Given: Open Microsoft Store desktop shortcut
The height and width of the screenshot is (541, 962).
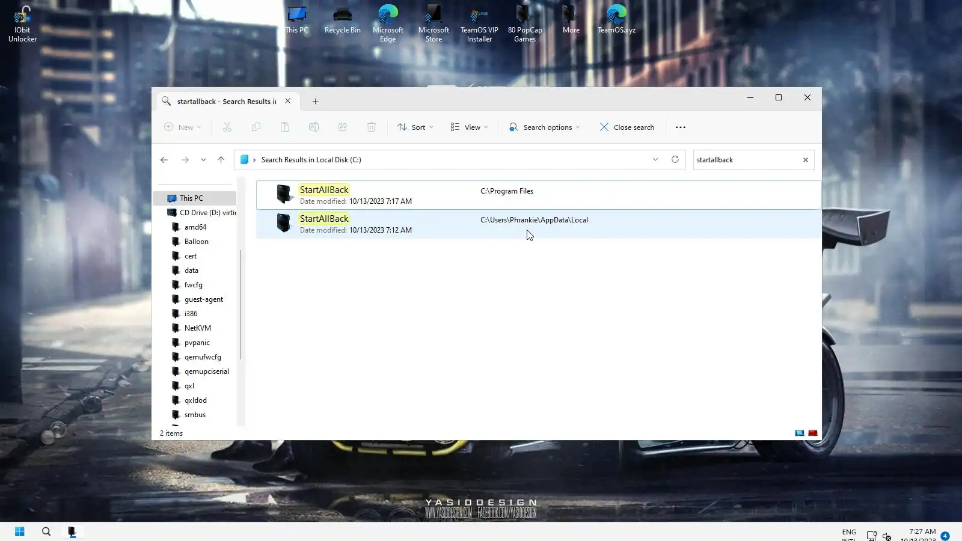Looking at the screenshot, I should [x=434, y=24].
